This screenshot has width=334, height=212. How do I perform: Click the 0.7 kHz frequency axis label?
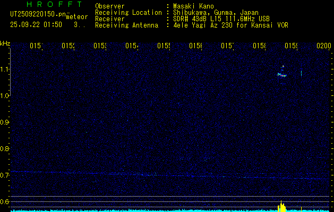click(5, 175)
